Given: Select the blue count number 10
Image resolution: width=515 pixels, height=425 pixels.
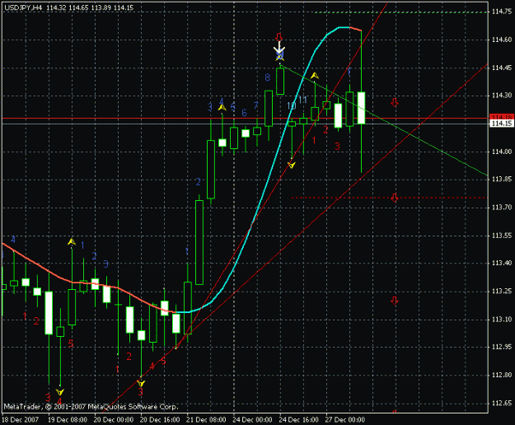Looking at the screenshot, I should click(292, 105).
